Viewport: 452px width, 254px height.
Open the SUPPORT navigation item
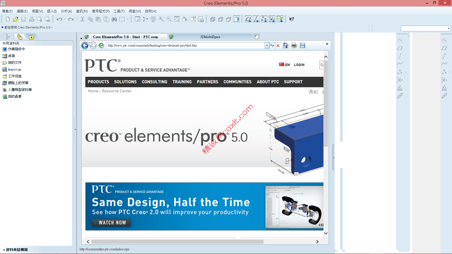tap(293, 82)
